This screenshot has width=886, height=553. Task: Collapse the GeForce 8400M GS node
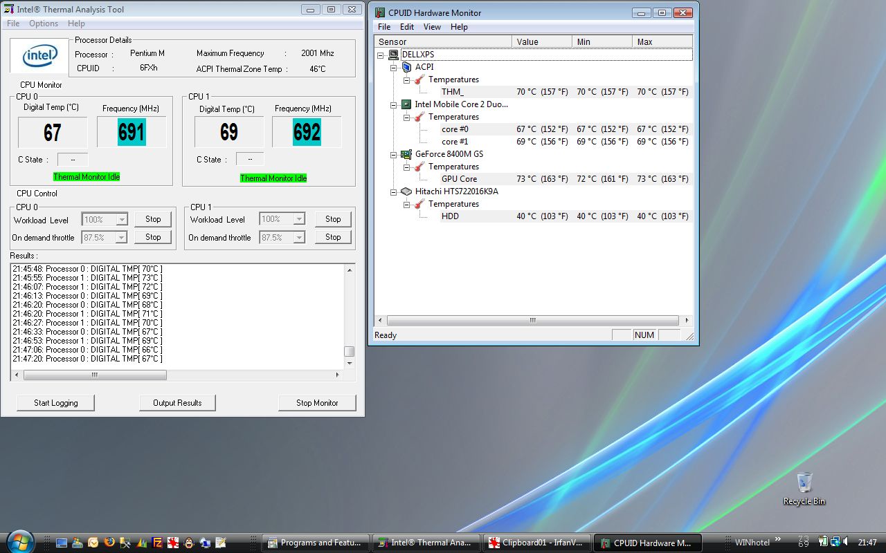tap(395, 154)
